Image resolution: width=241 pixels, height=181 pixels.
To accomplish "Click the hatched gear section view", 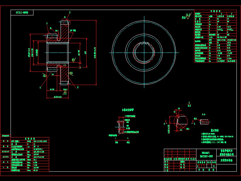I will [x=58, y=52].
